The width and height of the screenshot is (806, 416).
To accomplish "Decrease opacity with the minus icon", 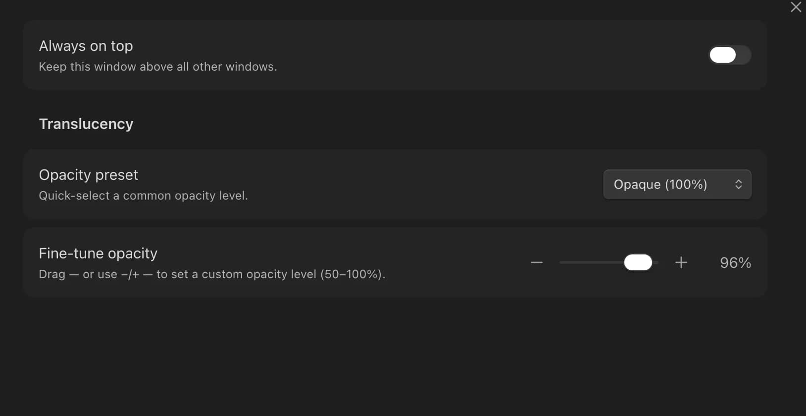I will pyautogui.click(x=537, y=262).
